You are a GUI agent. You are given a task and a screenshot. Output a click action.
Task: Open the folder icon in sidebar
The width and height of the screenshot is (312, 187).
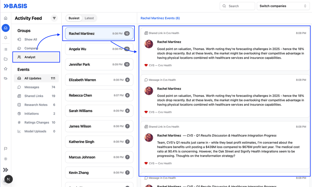coord(6,59)
